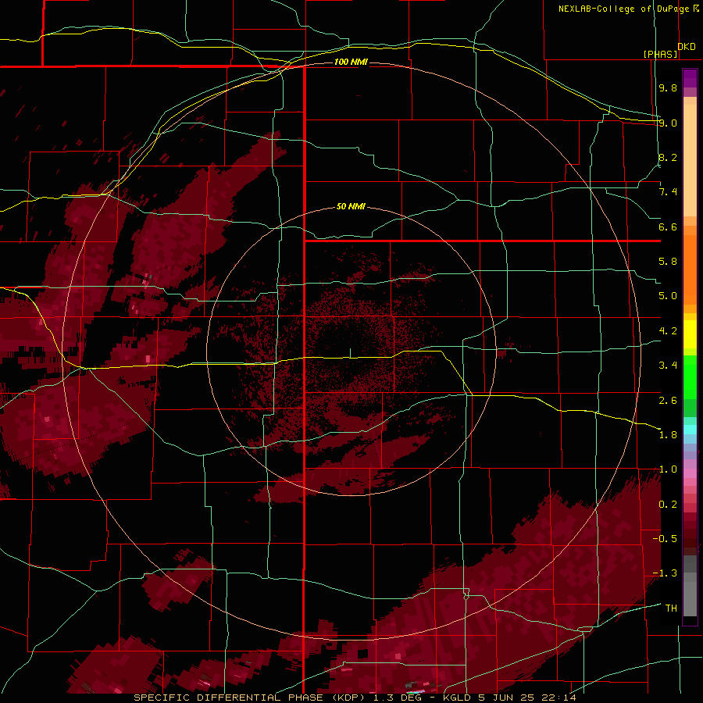This screenshot has width=703, height=703.
Task: Click the 1.0 value on color scale
Action: (x=668, y=469)
